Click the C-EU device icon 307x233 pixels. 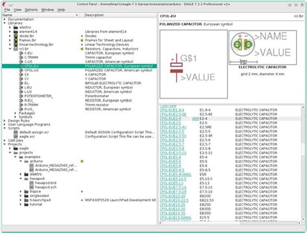pos(21,53)
